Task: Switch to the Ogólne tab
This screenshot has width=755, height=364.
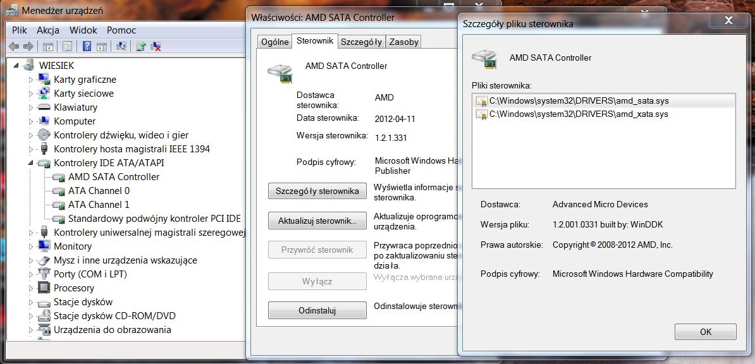Action: click(x=275, y=42)
